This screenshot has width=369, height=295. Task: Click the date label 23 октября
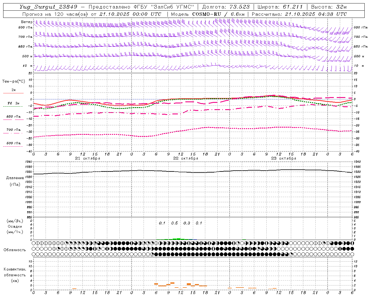click(284, 158)
